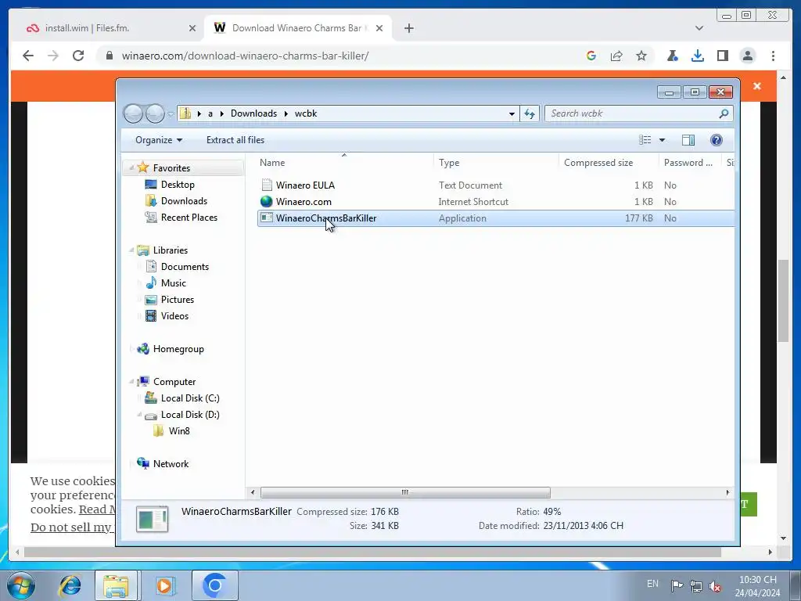Open address bar previous locations dropdown
The width and height of the screenshot is (801, 601).
512,113
